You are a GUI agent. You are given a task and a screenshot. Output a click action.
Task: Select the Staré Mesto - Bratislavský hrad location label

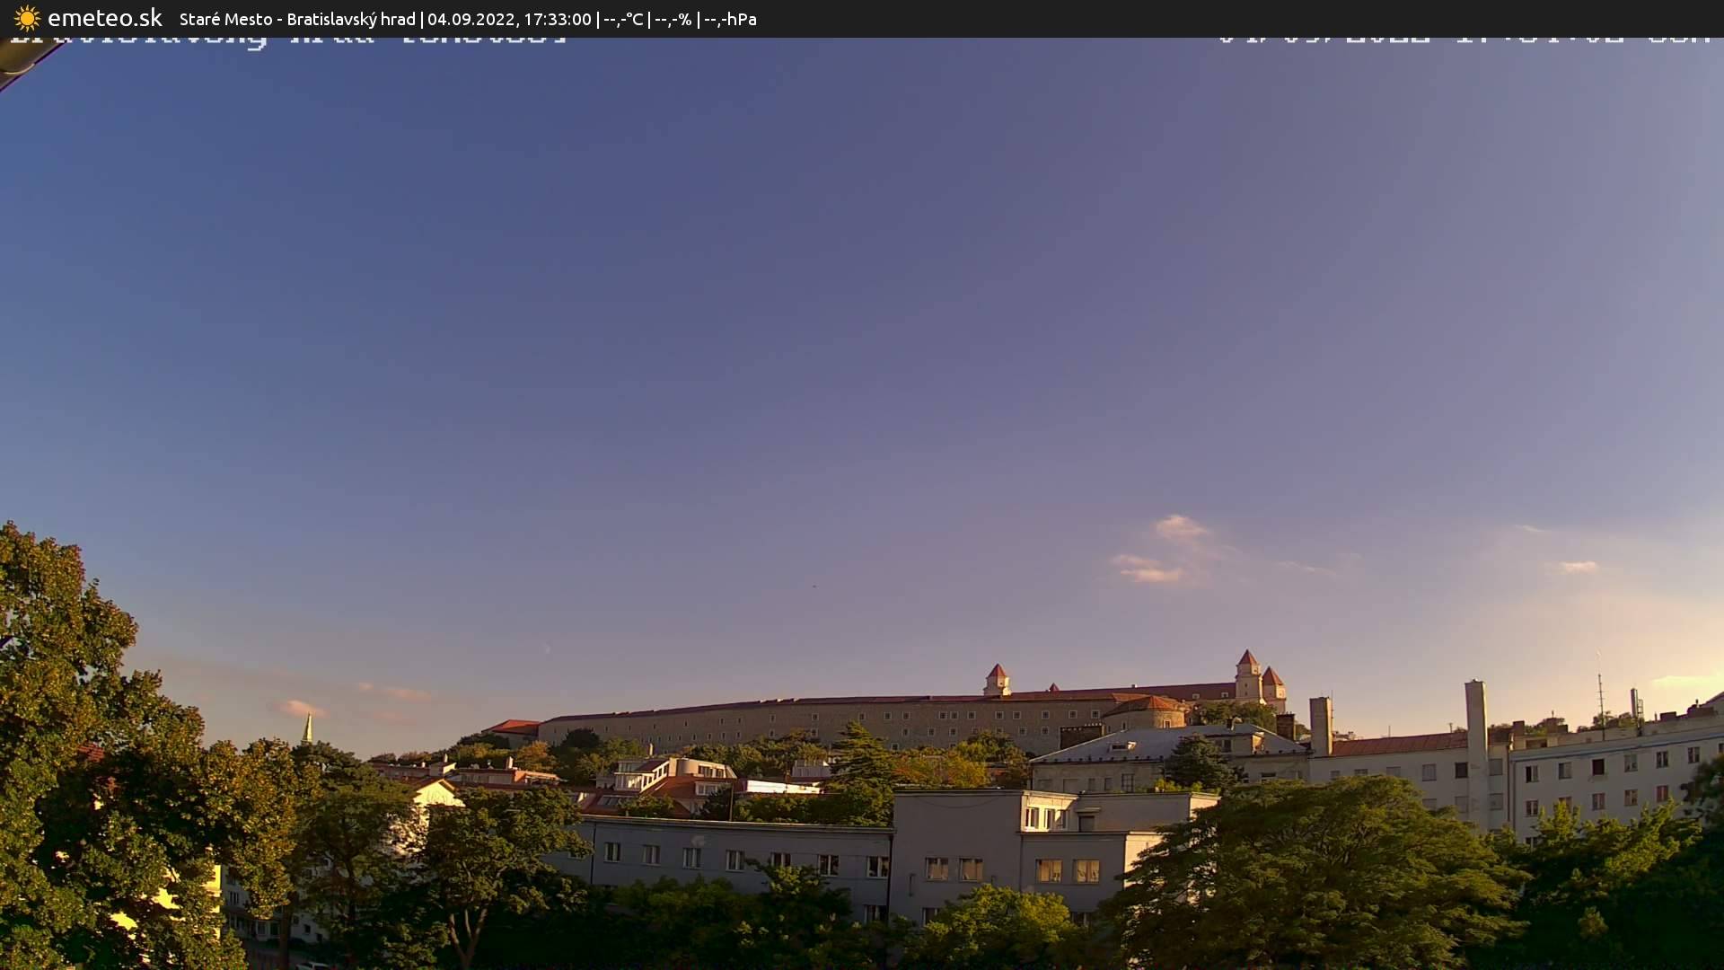click(x=296, y=18)
